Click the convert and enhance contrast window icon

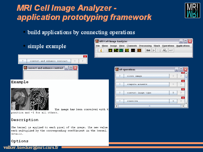[x=25, y=68]
